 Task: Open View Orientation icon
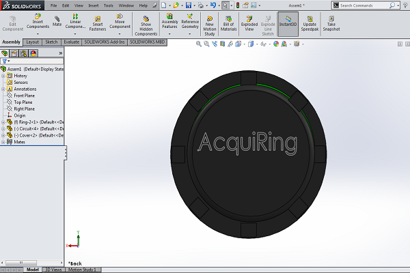[238, 44]
